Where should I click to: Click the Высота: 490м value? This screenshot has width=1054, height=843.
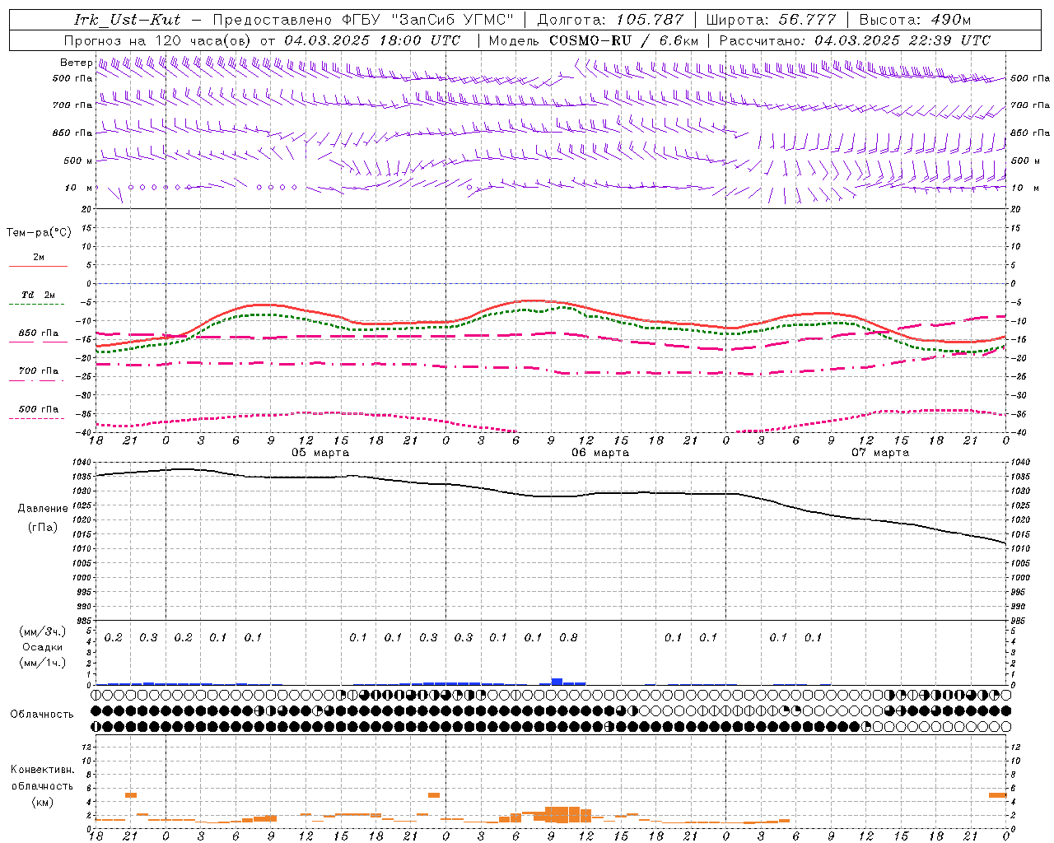[915, 20]
